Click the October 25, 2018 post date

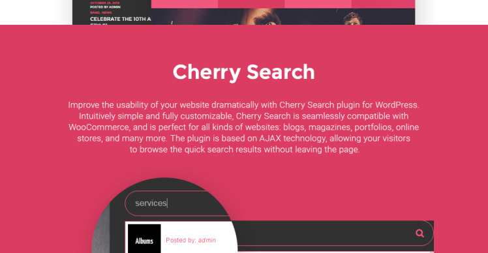coord(104,3)
